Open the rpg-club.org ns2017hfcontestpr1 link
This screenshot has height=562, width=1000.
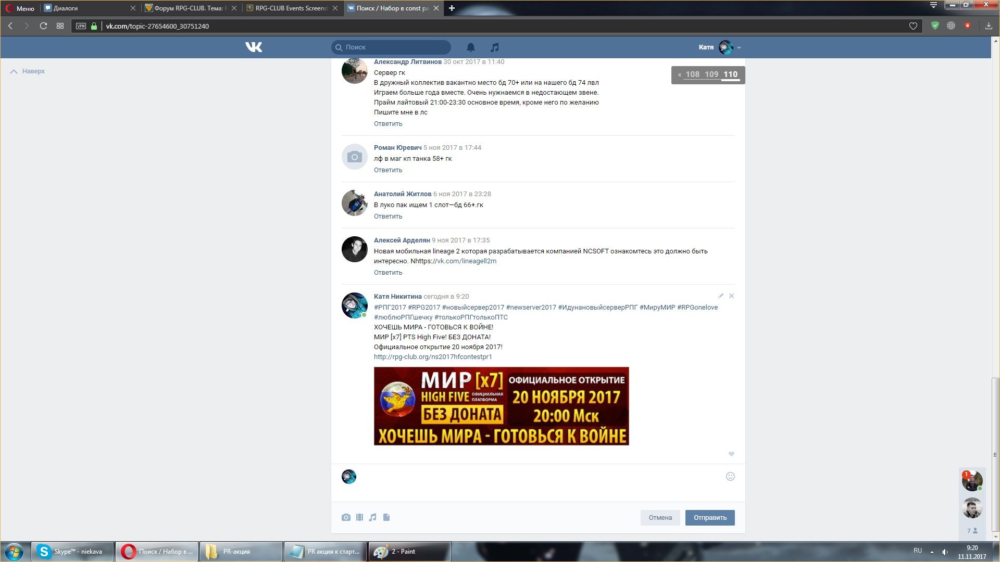pos(433,357)
